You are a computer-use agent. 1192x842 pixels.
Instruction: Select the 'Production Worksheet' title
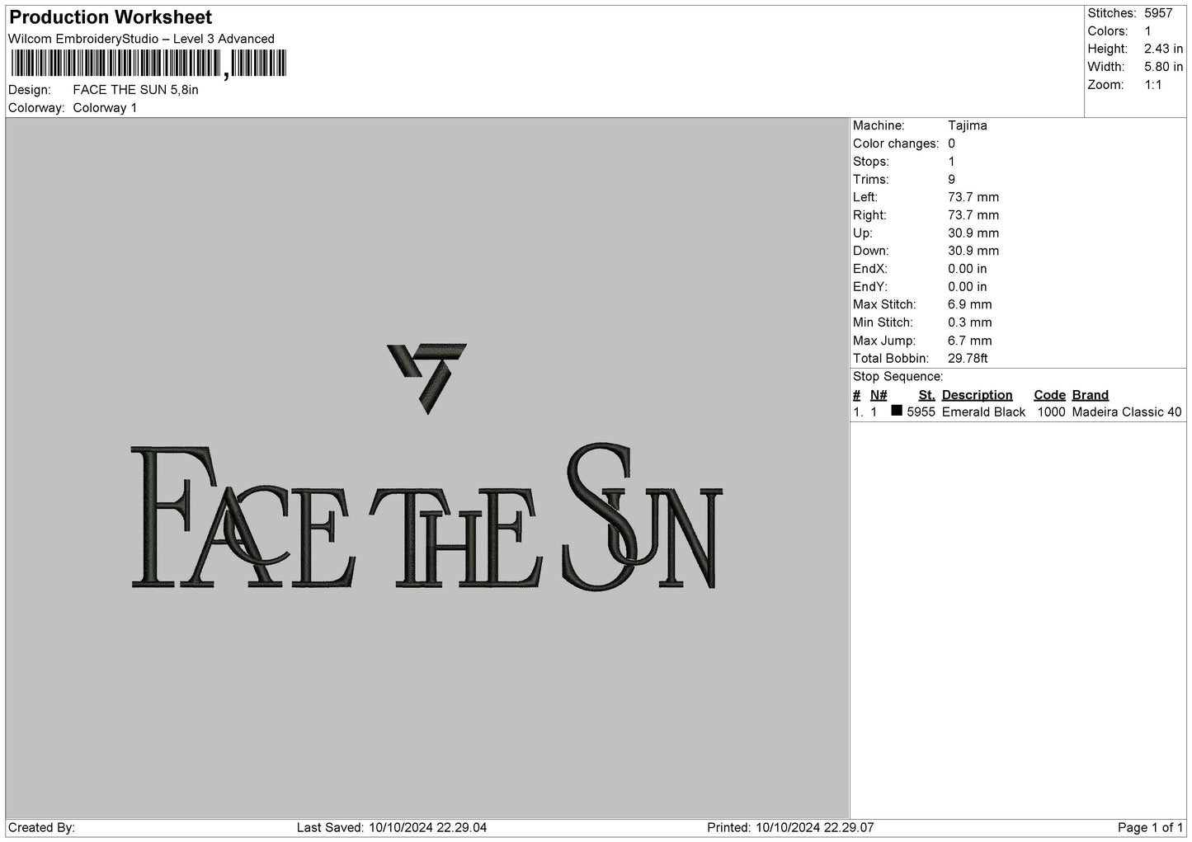point(111,17)
